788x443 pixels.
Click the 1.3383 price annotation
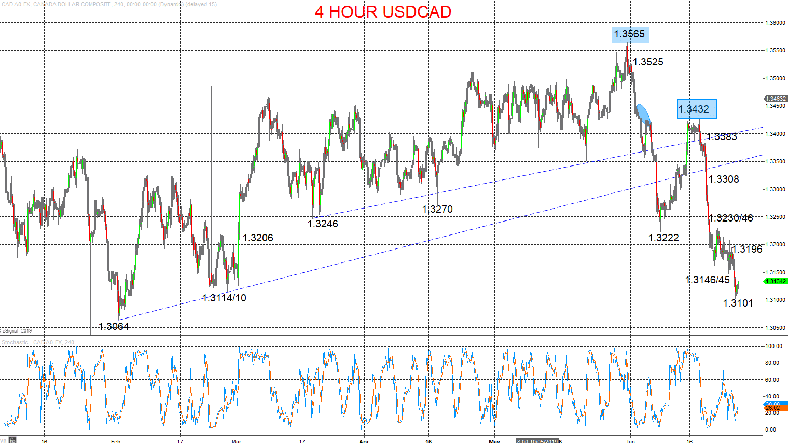pyautogui.click(x=722, y=137)
